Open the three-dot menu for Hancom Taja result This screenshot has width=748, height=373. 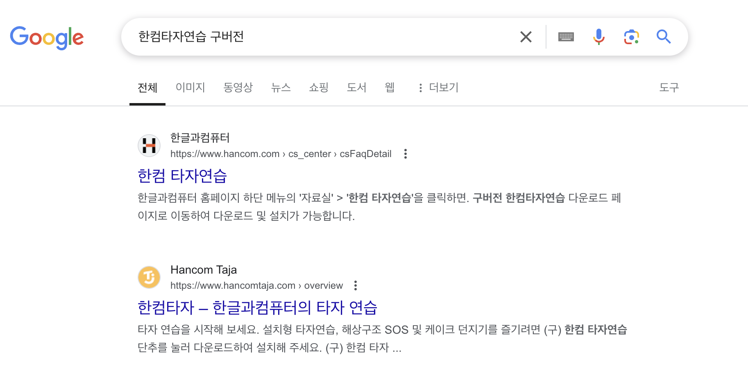(x=356, y=285)
